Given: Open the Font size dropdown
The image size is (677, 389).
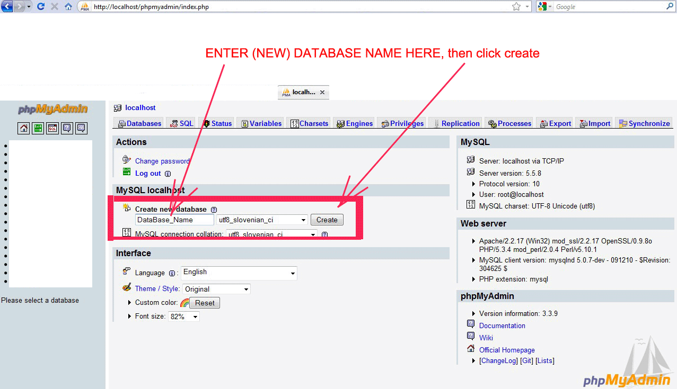Looking at the screenshot, I should pos(184,316).
